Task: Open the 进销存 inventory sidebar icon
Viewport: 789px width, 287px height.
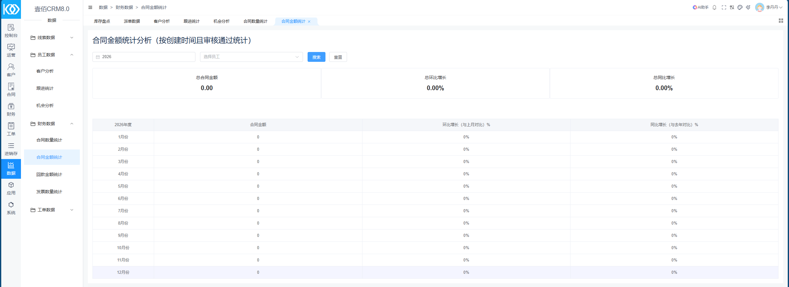Action: tap(11, 149)
